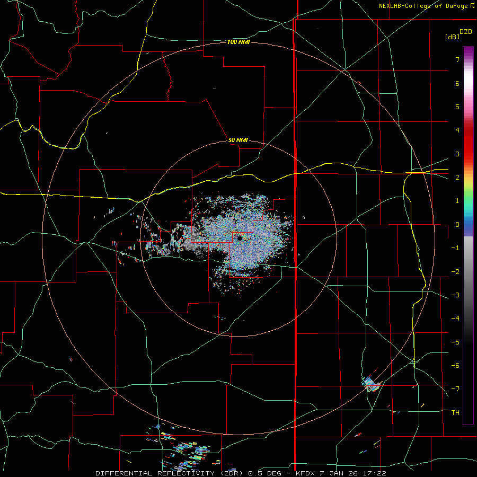Image resolution: width=477 pixels, height=477 pixels.
Task: Click the -5 scale label
Action: tap(455, 342)
